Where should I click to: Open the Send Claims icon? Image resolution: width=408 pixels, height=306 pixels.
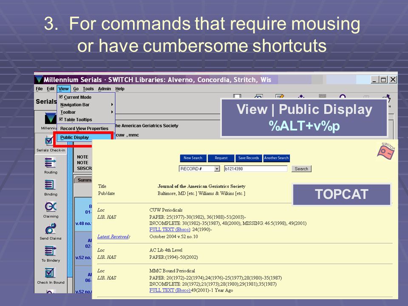(51, 229)
